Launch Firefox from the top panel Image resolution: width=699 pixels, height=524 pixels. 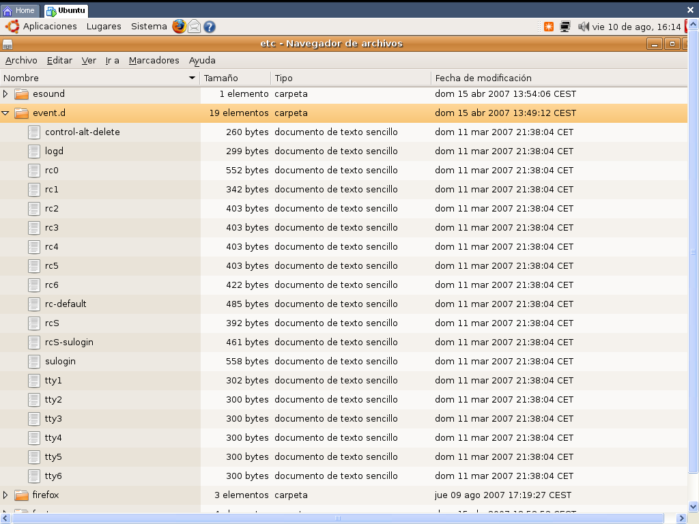pyautogui.click(x=179, y=27)
